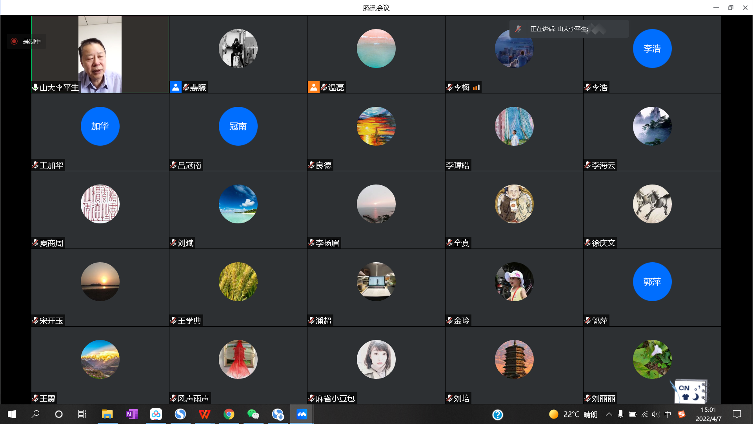Open WeChat from the taskbar
Image resolution: width=753 pixels, height=424 pixels.
(253, 414)
